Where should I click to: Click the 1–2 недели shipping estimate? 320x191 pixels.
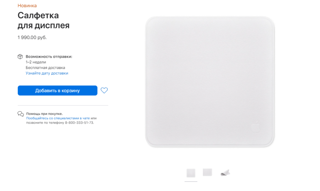[36, 62]
